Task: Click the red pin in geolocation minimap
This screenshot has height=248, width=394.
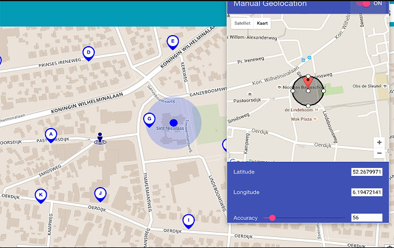Action: tap(308, 83)
